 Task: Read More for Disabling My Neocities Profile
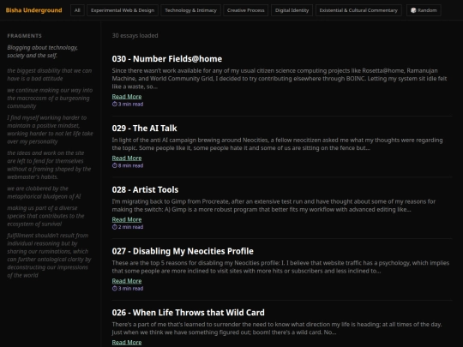(127, 281)
